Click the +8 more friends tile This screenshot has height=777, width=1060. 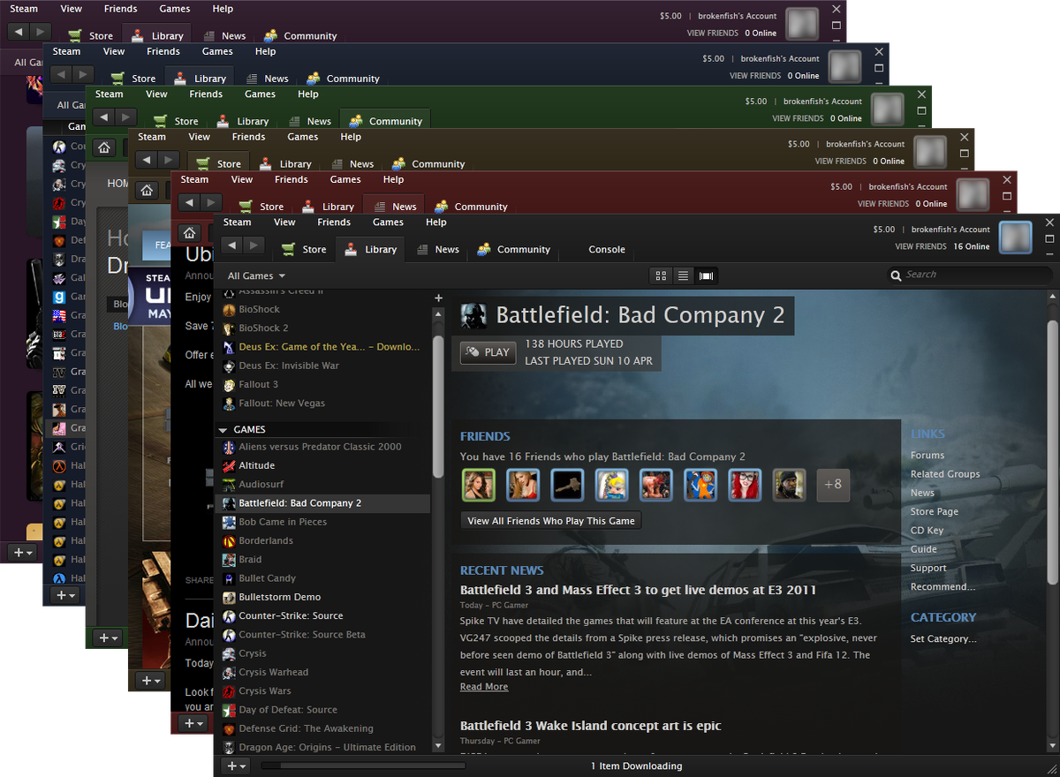[833, 485]
